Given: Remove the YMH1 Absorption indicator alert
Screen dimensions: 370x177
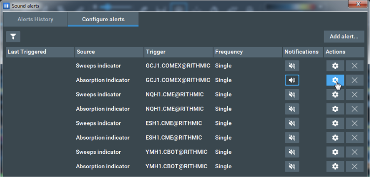Looking at the screenshot, I should [354, 166].
